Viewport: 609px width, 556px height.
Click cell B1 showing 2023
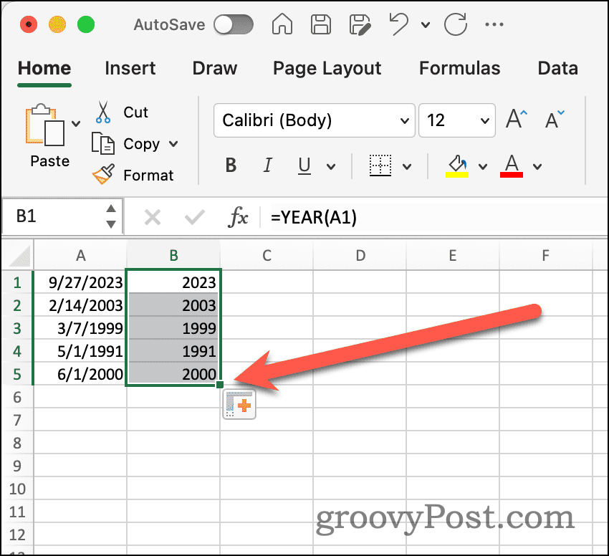pos(173,282)
